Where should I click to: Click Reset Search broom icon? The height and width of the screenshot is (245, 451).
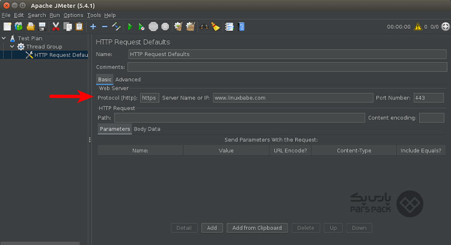(x=215, y=26)
